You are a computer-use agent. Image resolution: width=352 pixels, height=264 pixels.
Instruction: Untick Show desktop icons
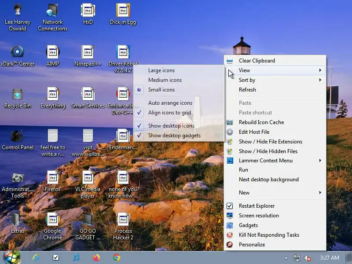[179, 126]
